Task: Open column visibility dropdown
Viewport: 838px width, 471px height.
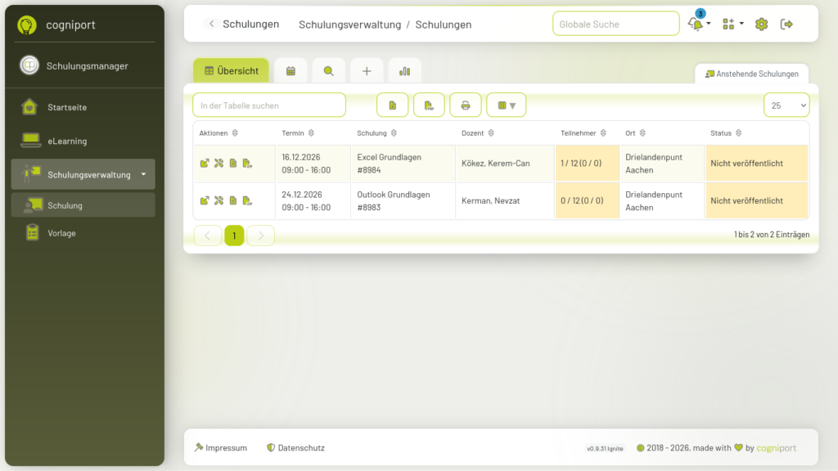Action: (x=506, y=105)
